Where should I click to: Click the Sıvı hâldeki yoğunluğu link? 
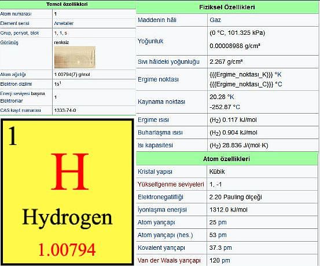(168, 62)
